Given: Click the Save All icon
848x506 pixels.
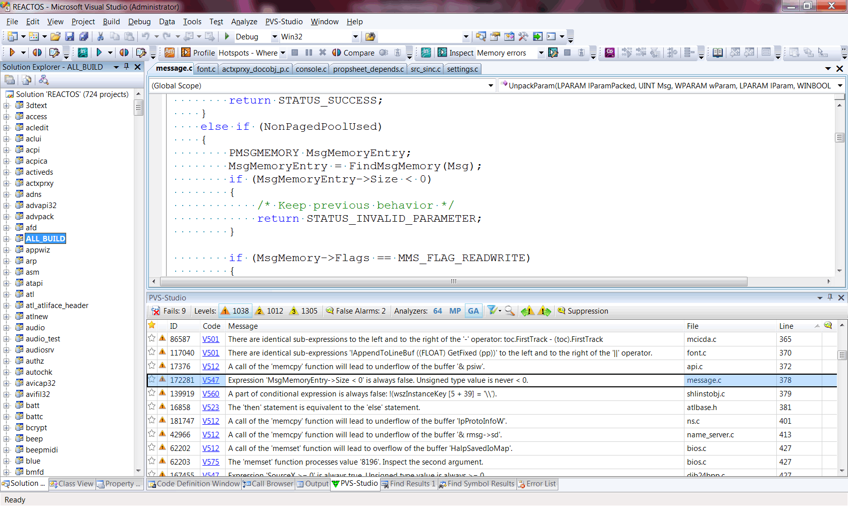Looking at the screenshot, I should tap(84, 36).
